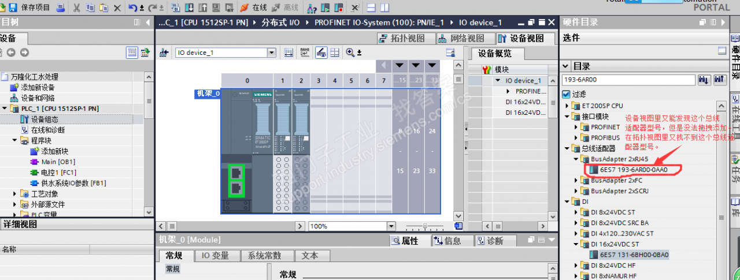
Task: Expand the BusAdapter 2xSCRJ folder
Action: pos(576,191)
